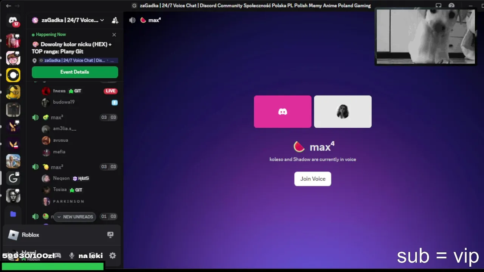Open Event Details
484x272 pixels.
[x=75, y=72]
